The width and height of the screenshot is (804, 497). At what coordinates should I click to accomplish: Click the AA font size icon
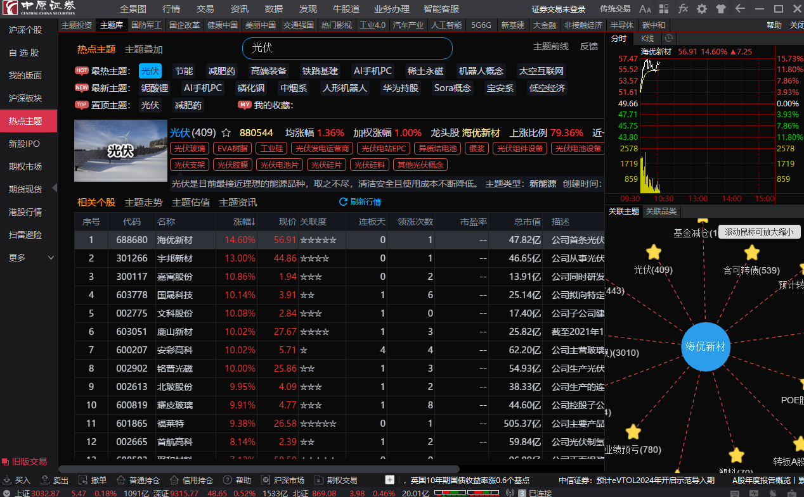[x=645, y=9]
